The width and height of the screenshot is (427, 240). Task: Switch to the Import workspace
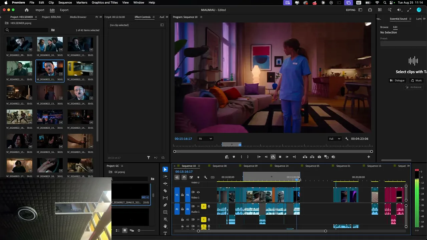tap(40, 10)
